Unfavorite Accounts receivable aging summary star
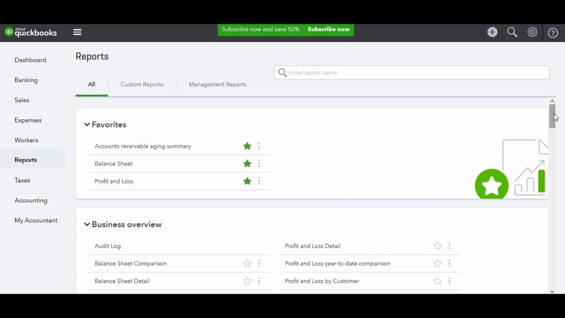Screen dimensions: 565x318 point(247,146)
